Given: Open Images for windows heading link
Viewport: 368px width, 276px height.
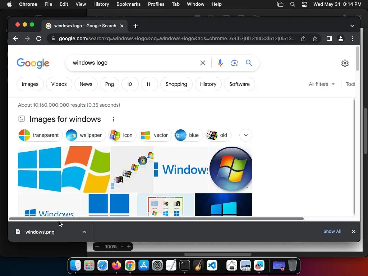Looking at the screenshot, I should [x=65, y=119].
